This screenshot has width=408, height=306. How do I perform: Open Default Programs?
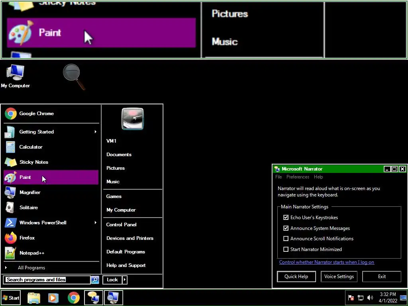click(126, 252)
